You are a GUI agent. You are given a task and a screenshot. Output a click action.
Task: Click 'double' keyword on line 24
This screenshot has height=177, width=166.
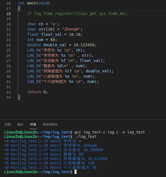(34, 45)
